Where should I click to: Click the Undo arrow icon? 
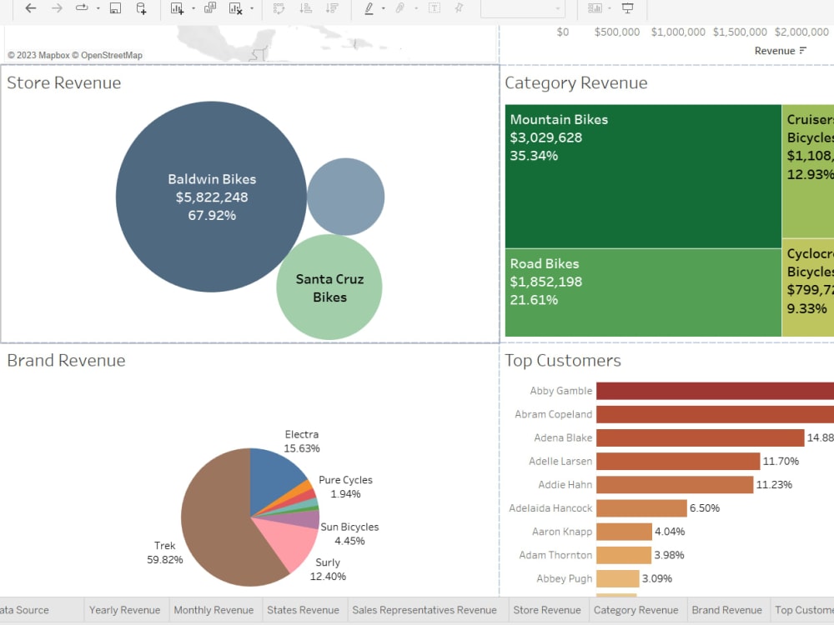(x=30, y=7)
